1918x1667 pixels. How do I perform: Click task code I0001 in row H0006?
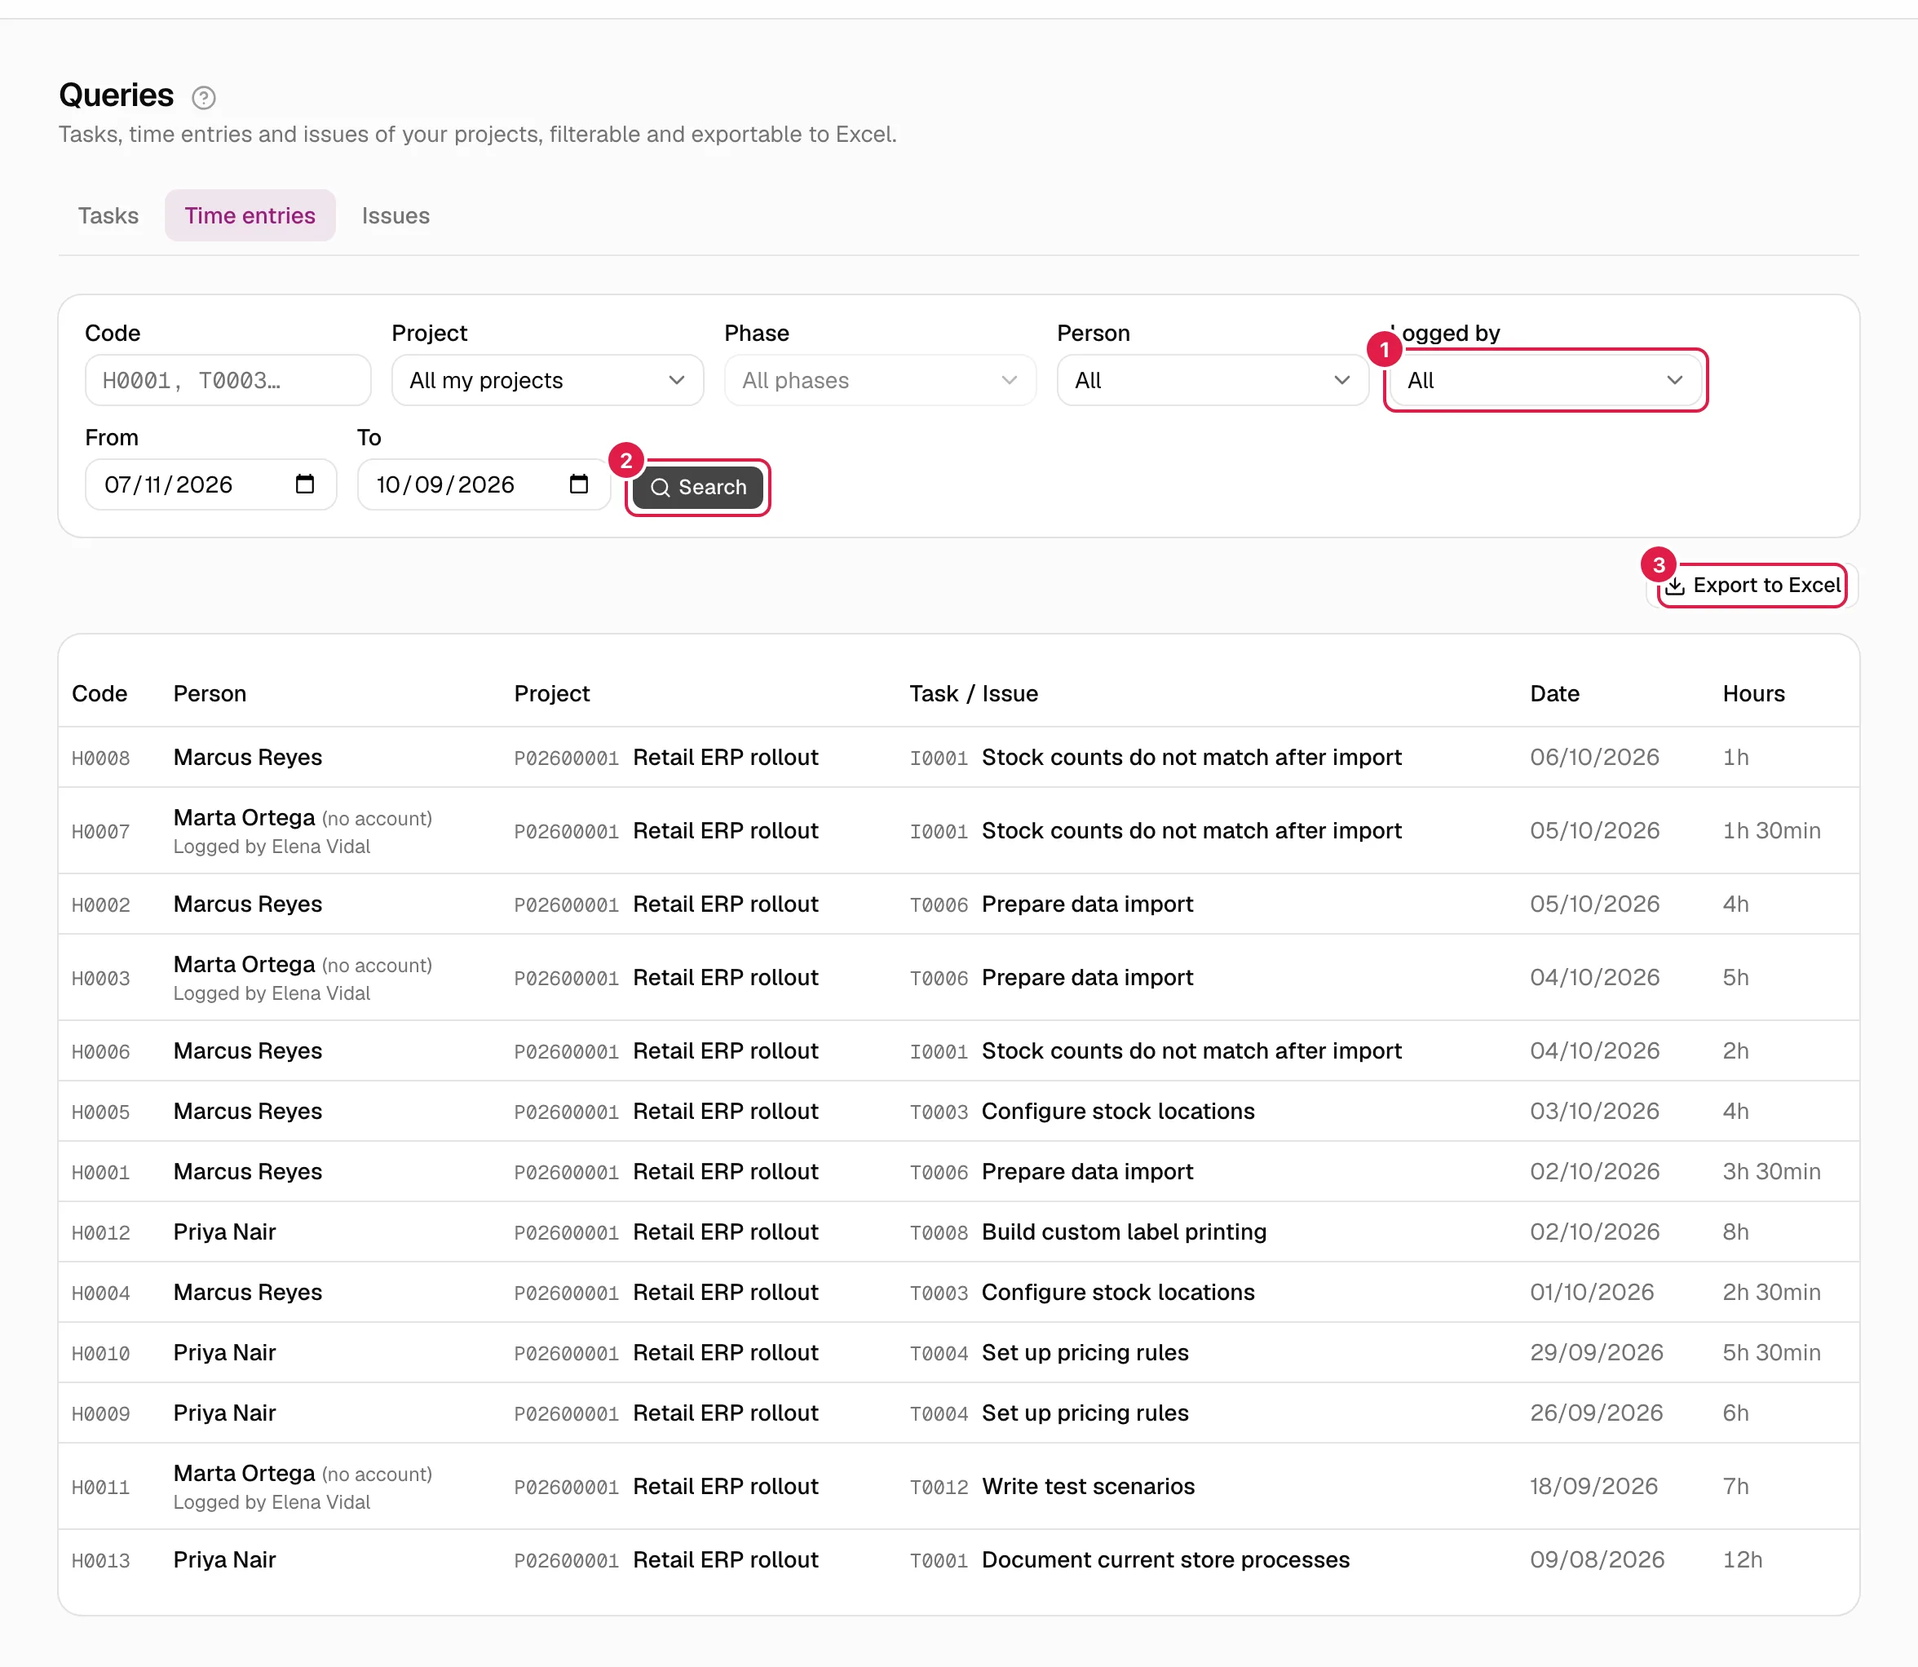[x=939, y=1052]
